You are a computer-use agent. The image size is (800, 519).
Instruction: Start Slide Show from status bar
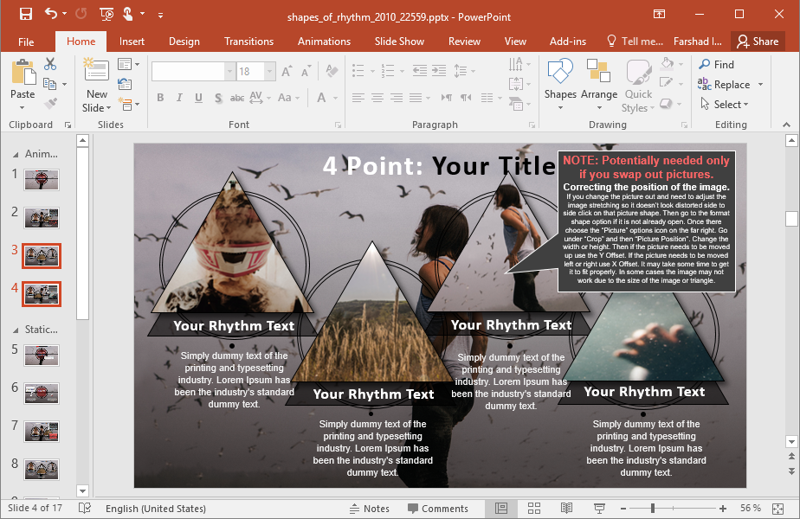tap(598, 508)
